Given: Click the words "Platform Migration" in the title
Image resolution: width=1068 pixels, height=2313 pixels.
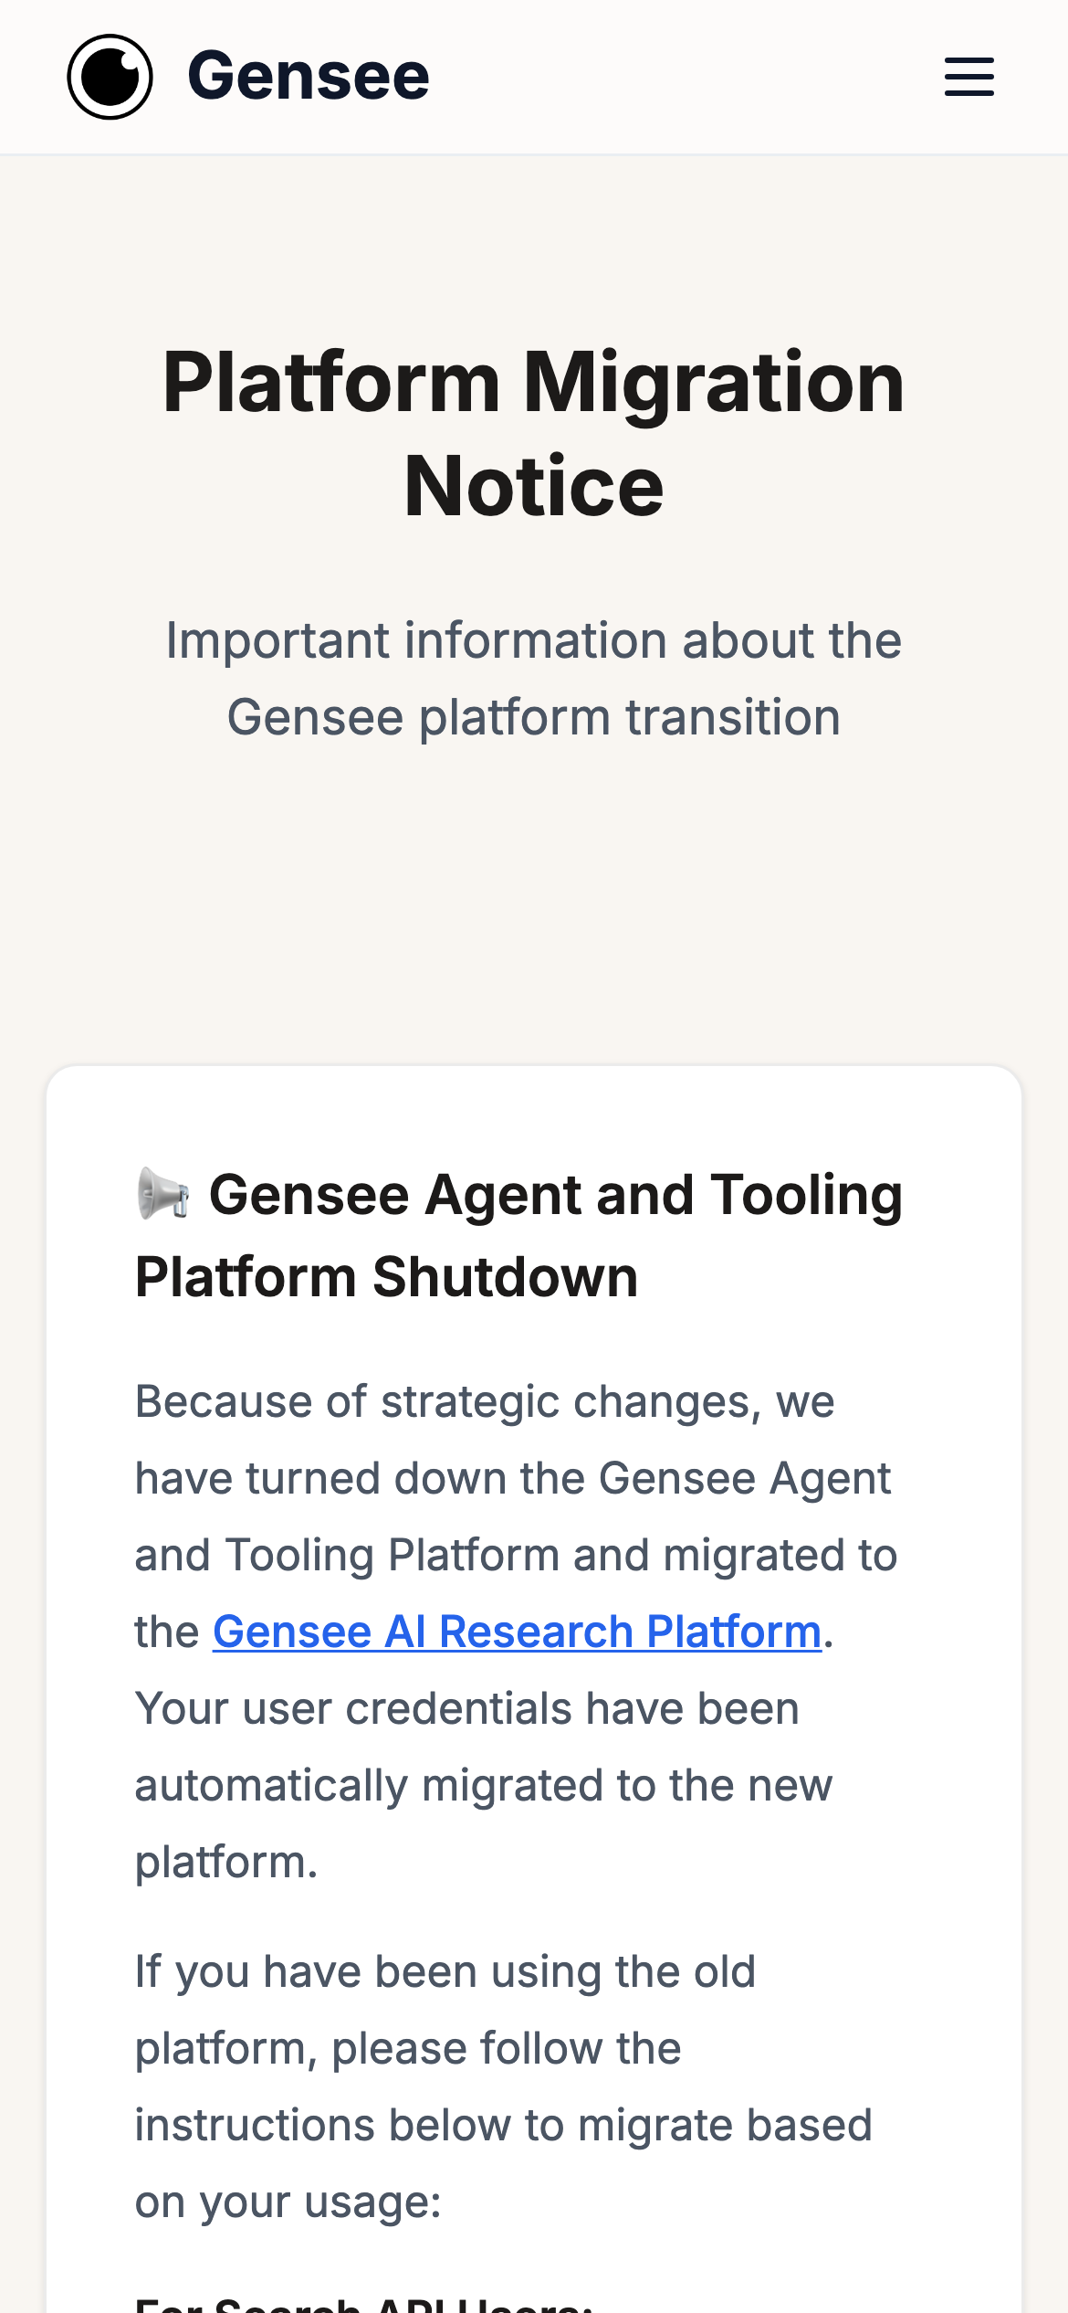Looking at the screenshot, I should pyautogui.click(x=533, y=382).
